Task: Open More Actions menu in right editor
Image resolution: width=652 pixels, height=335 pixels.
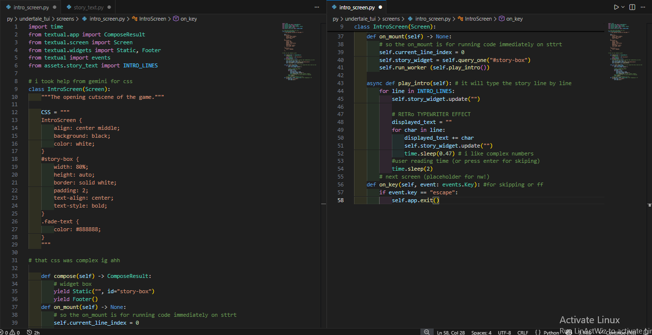Action: [x=643, y=7]
